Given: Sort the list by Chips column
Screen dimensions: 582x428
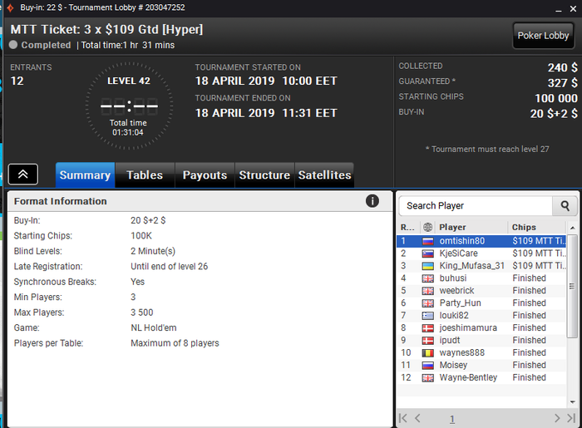Looking at the screenshot, I should (537, 227).
